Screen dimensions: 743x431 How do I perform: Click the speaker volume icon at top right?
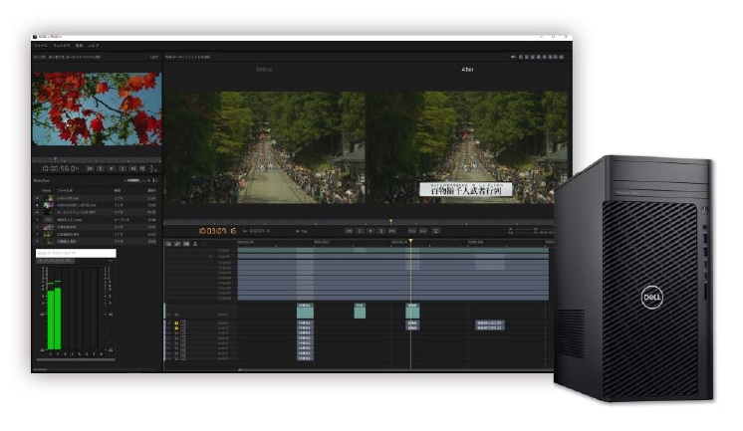pos(513,57)
